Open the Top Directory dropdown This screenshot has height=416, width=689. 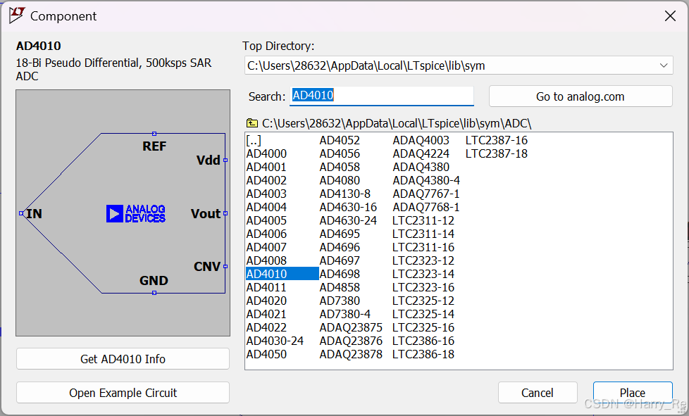coord(459,65)
